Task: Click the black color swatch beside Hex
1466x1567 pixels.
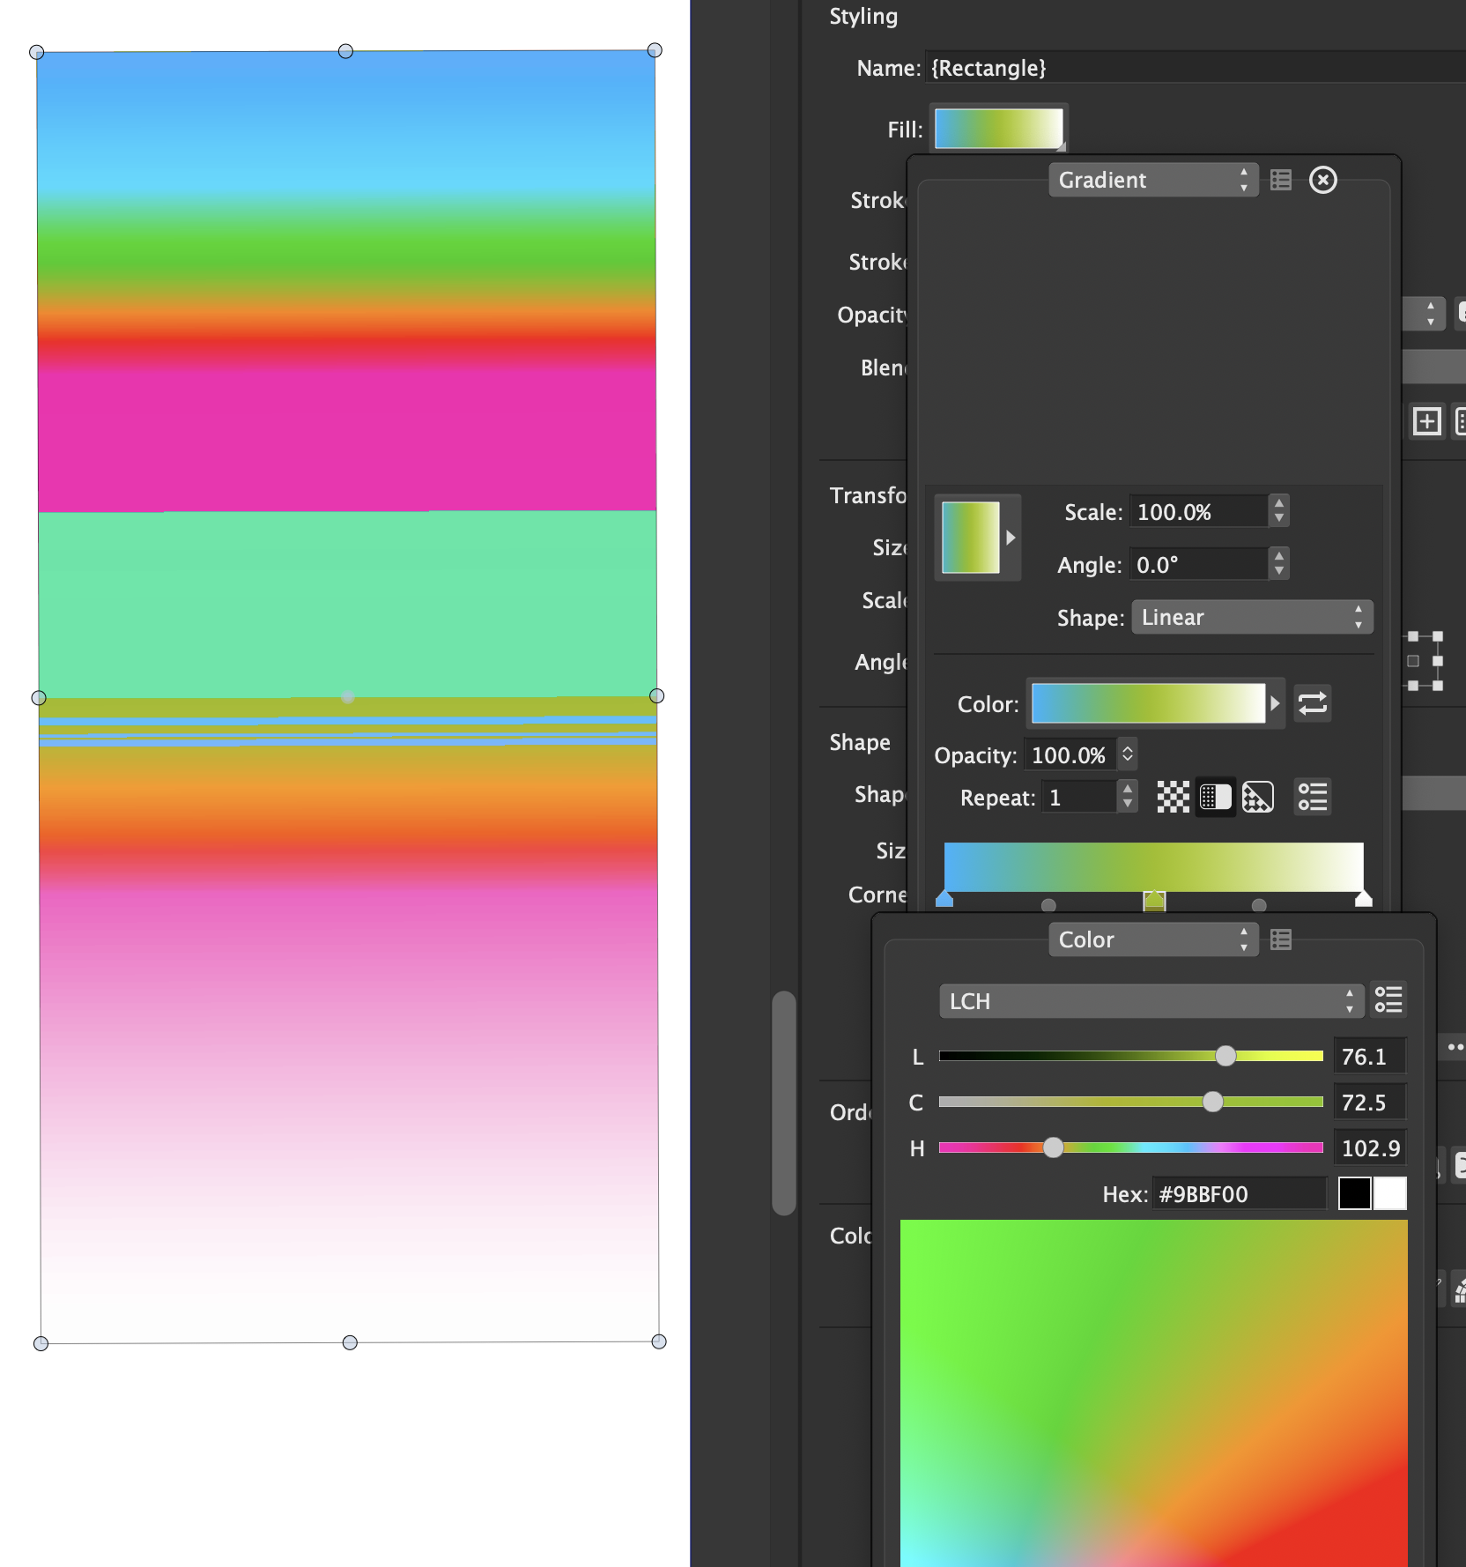Action: (1354, 1193)
